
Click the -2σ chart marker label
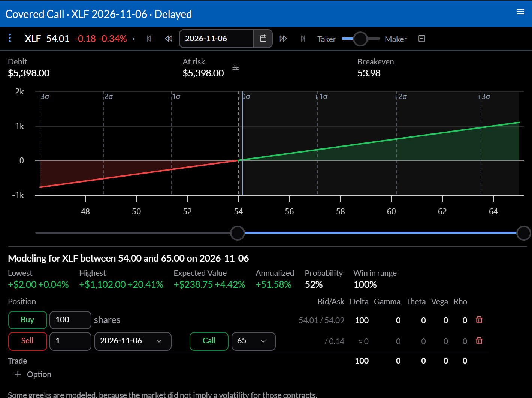click(107, 97)
